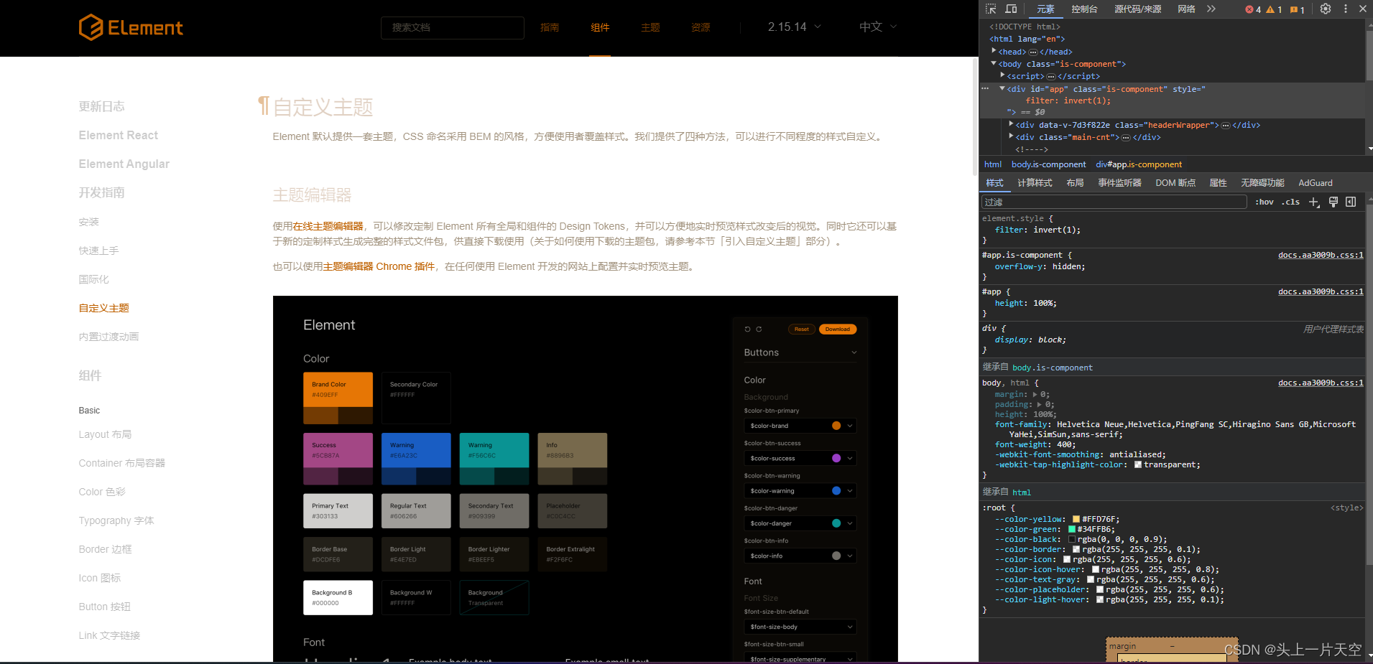Go to 组件 in the top navigation
Image resolution: width=1373 pixels, height=664 pixels.
(600, 27)
